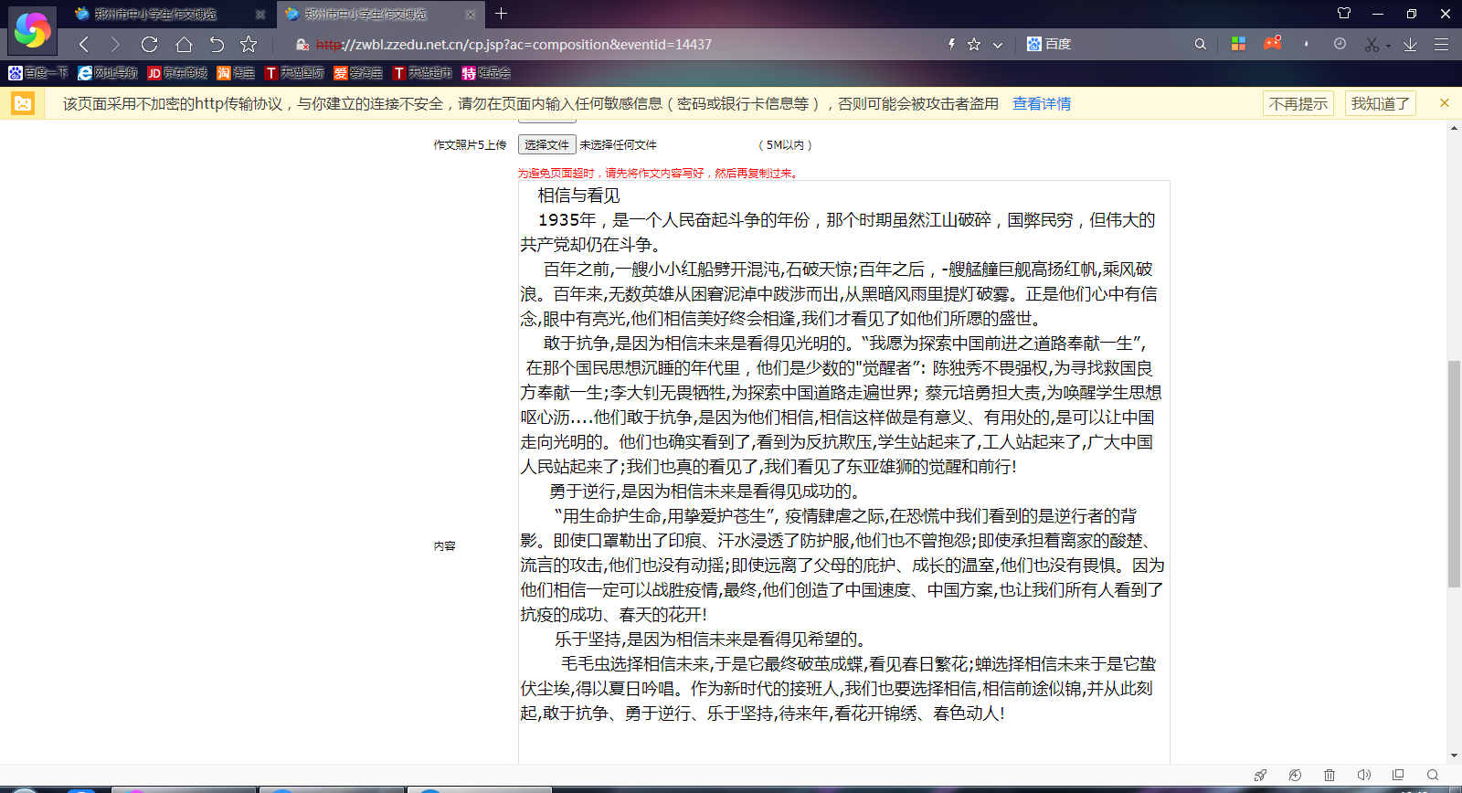Expand the address bar dropdown chevron
This screenshot has width=1462, height=793.
pos(998,44)
